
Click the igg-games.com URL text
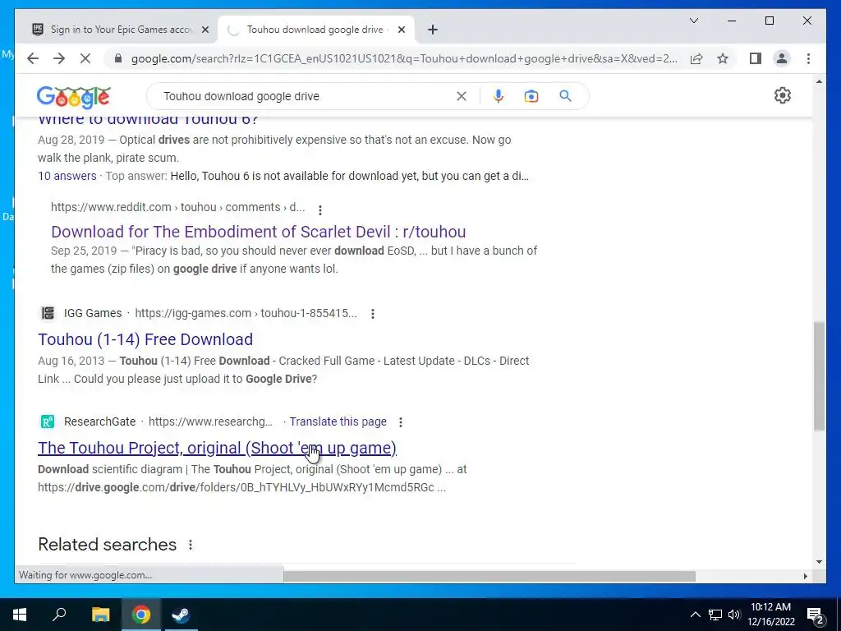(246, 313)
